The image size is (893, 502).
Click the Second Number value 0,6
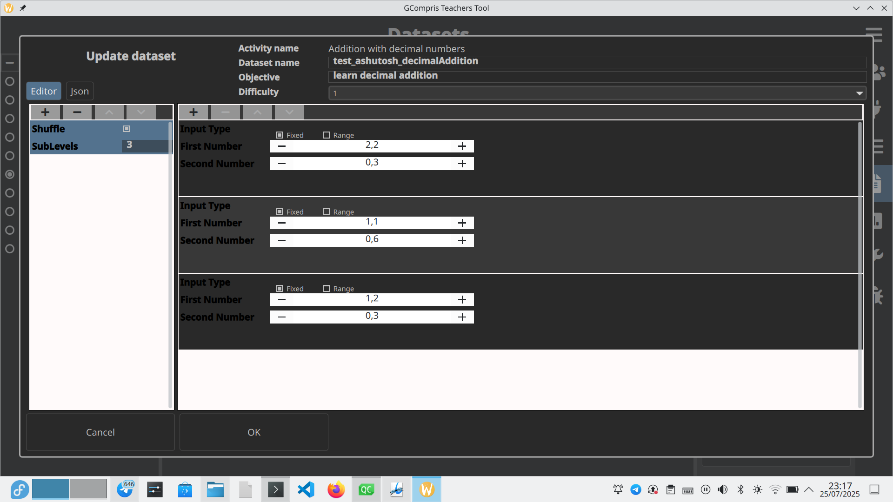(x=372, y=240)
